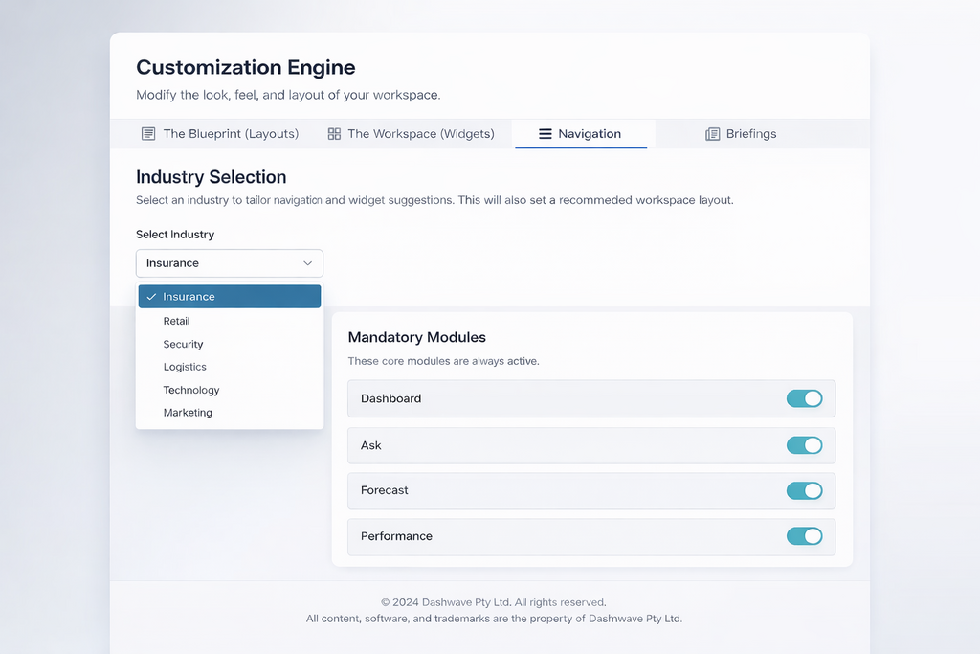
Task: Click the Workspace widgets grid icon
Action: [x=334, y=134]
